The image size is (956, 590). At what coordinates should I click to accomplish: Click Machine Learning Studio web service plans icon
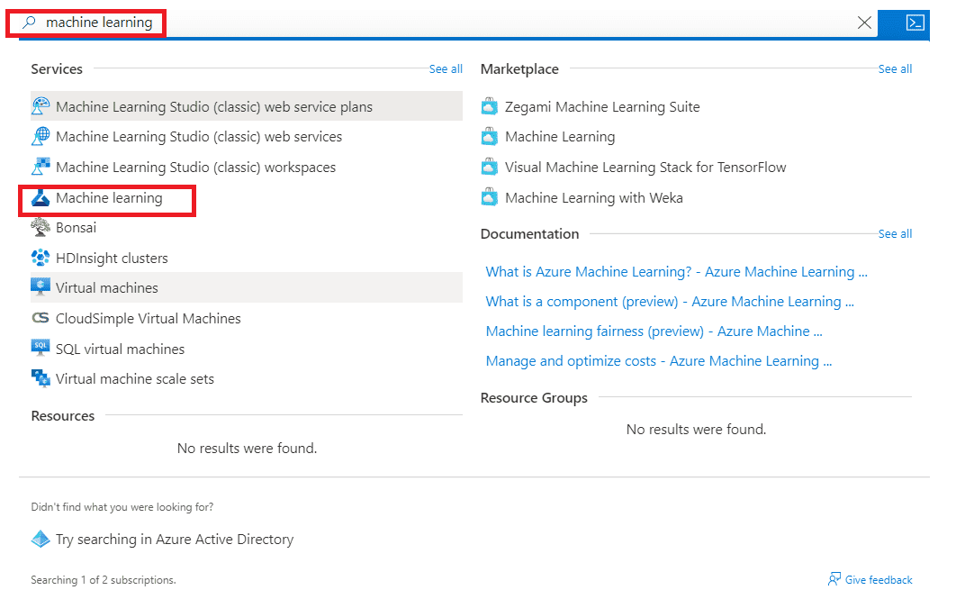click(41, 106)
